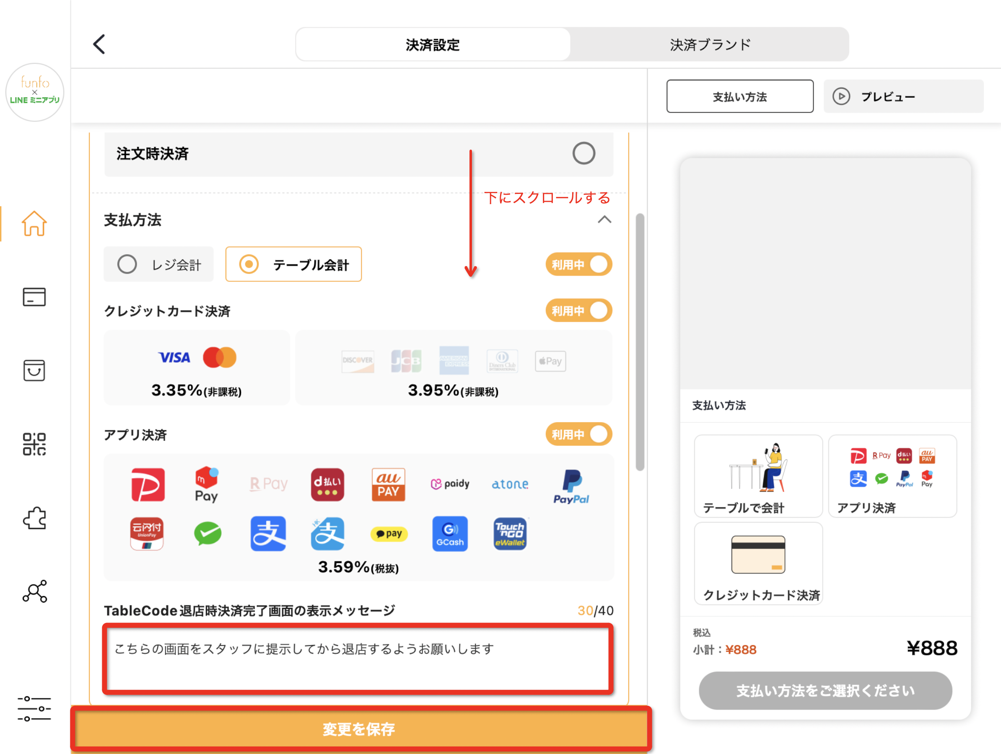Click the 支払い方法 button

[740, 96]
